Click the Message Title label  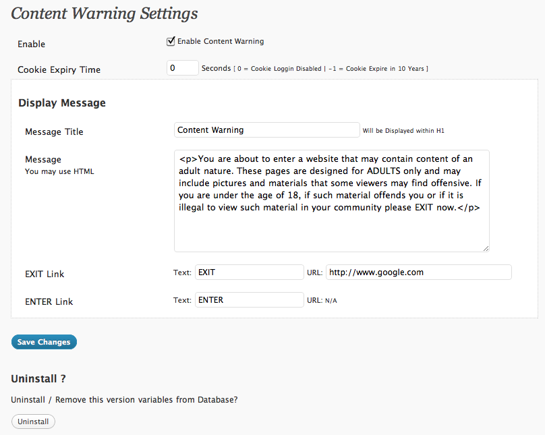coord(54,132)
